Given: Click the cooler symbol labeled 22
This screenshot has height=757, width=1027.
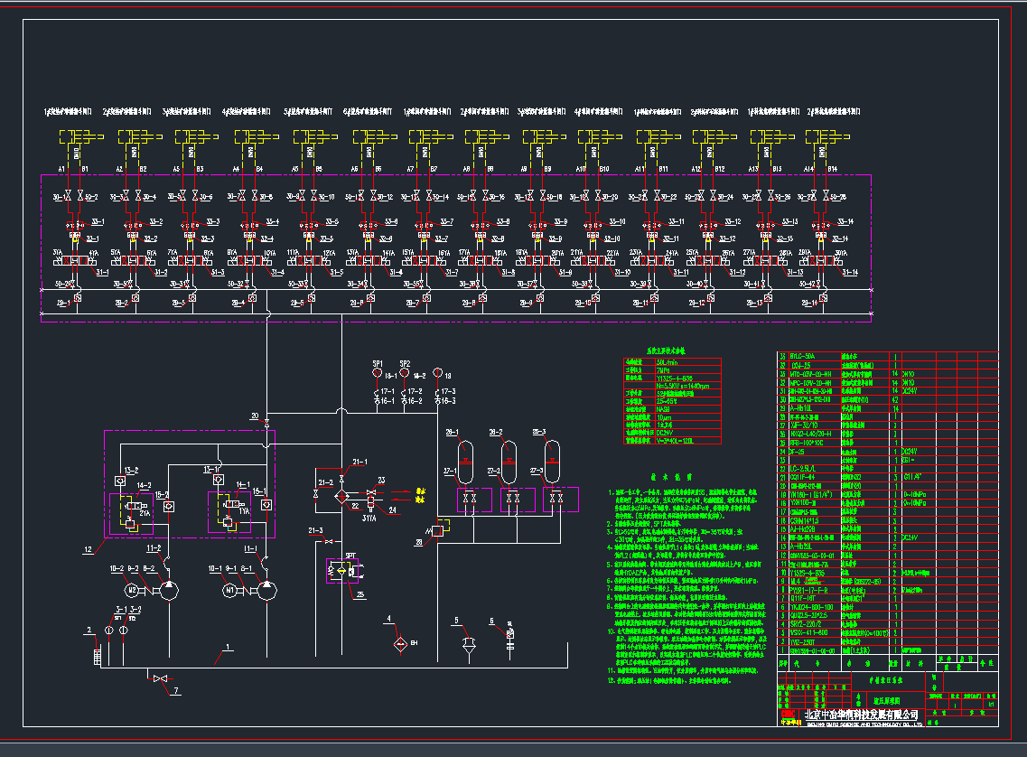Looking at the screenshot, I should (342, 496).
